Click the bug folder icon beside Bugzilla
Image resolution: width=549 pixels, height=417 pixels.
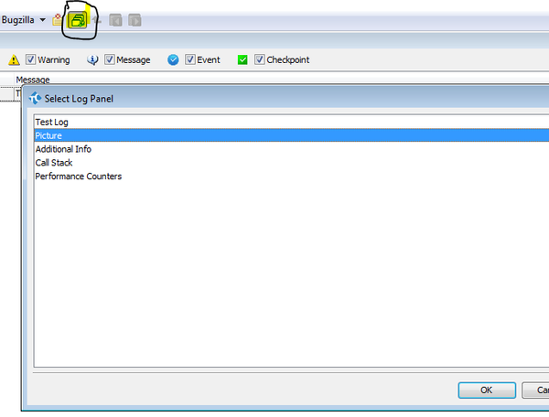click(x=58, y=20)
